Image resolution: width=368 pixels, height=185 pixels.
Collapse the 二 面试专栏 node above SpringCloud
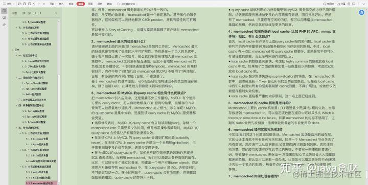point(16,78)
